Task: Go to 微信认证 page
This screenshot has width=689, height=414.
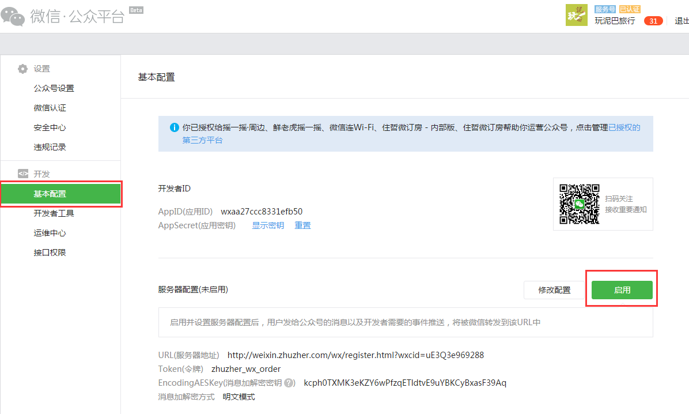Action: point(50,108)
